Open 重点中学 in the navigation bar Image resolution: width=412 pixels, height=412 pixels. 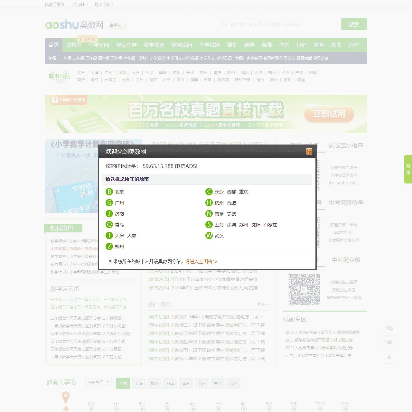[126, 45]
